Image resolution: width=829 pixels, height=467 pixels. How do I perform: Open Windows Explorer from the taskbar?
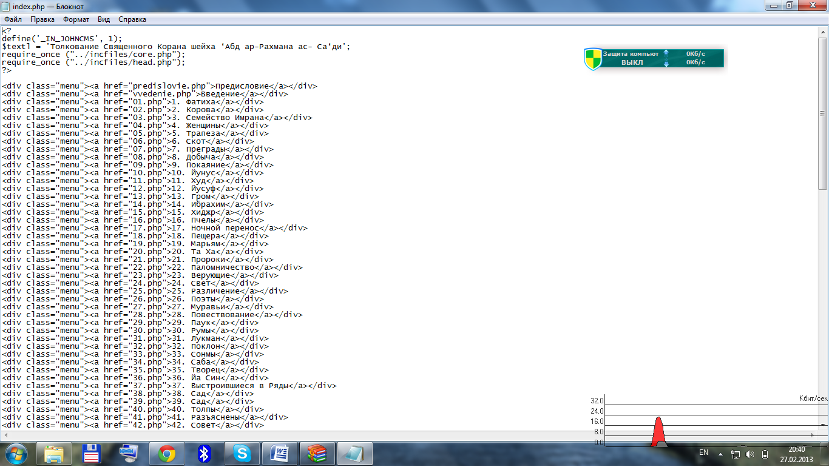tap(54, 454)
